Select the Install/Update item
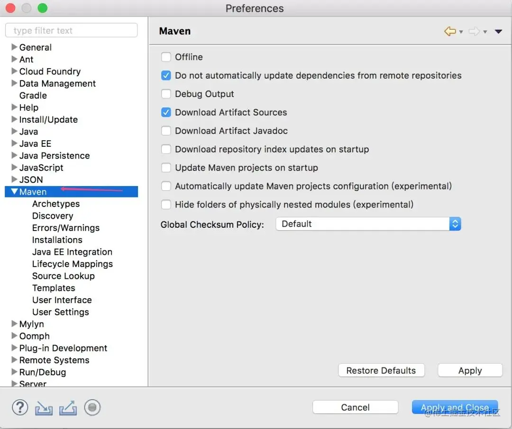The image size is (512, 429). 48,120
